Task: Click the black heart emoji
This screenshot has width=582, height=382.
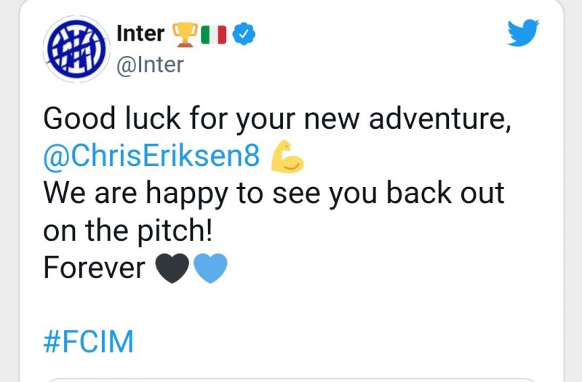Action: point(173,268)
